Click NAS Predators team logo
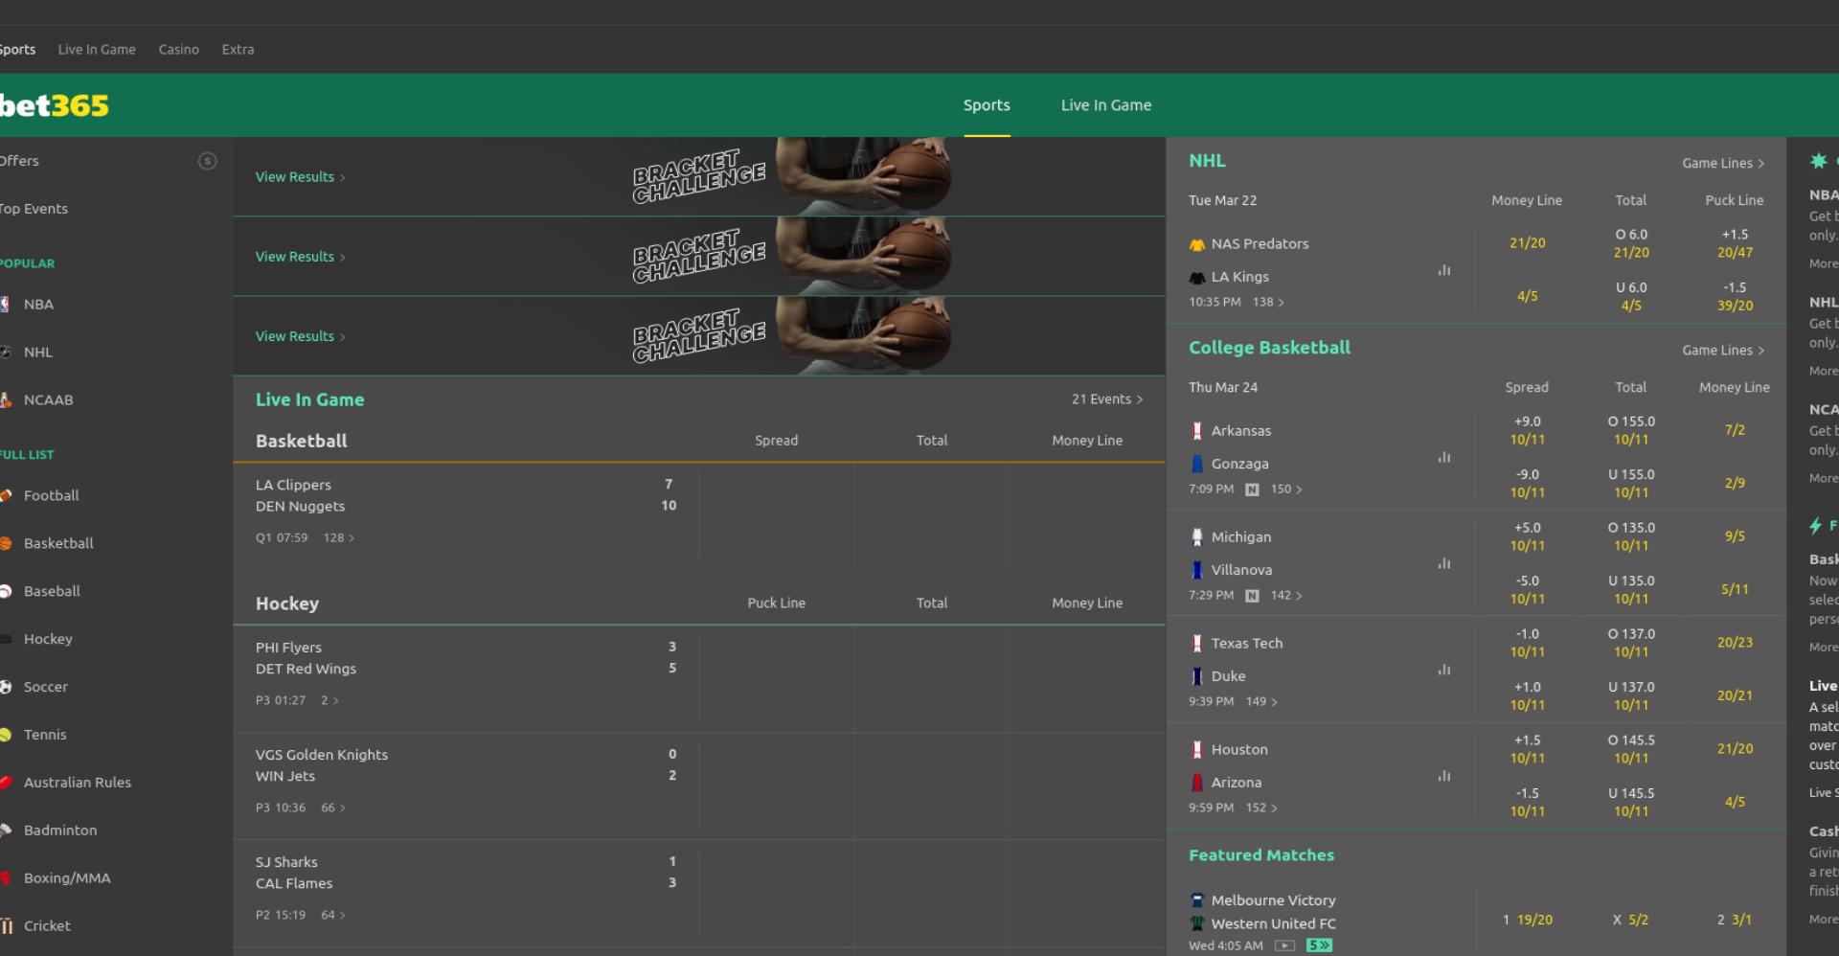The width and height of the screenshot is (1839, 956). pyautogui.click(x=1196, y=244)
